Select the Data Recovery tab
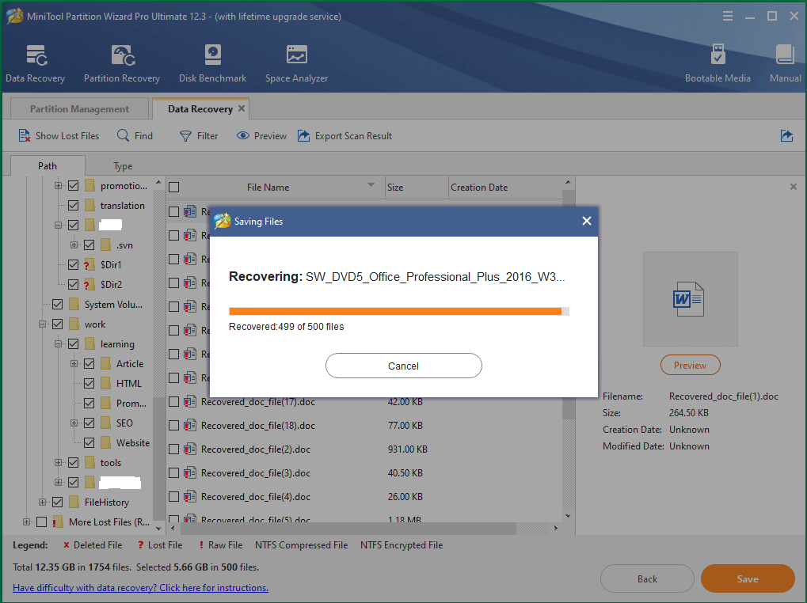 pyautogui.click(x=200, y=108)
